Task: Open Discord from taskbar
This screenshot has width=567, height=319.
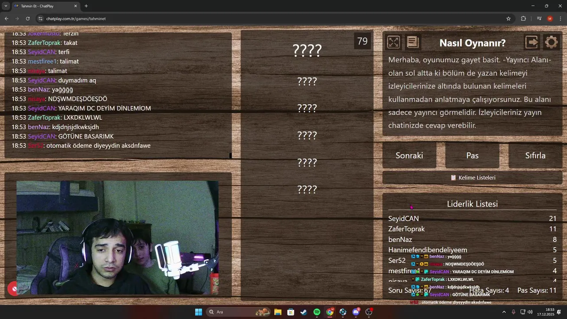Action: click(356, 312)
